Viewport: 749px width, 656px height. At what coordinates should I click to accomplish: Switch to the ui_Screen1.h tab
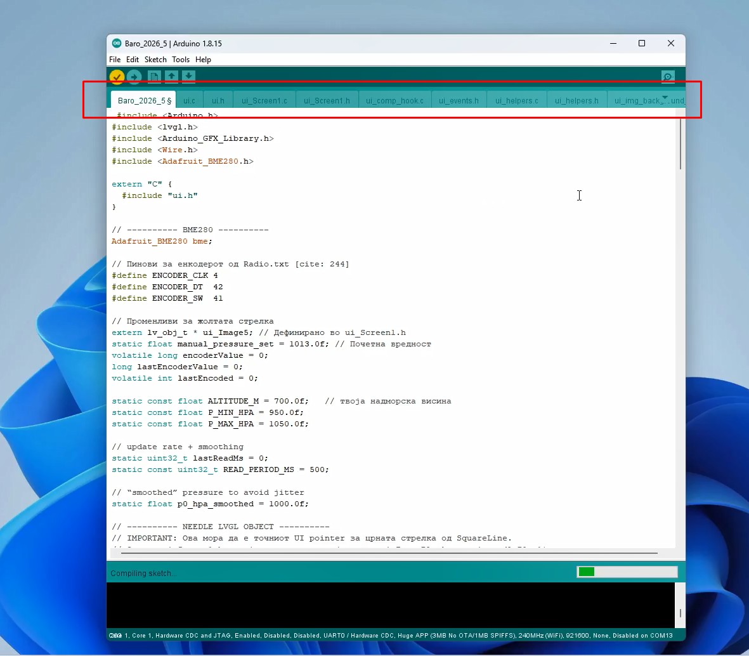(x=327, y=101)
